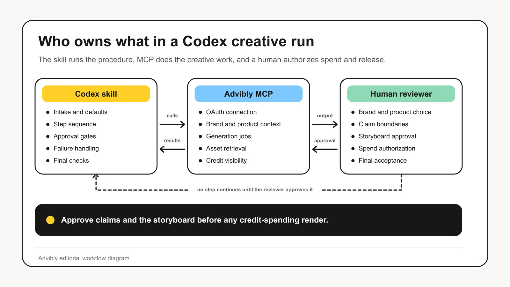Screen dimensions: 510x287
Task: Click the 'approval' arrow label
Action: click(x=325, y=141)
